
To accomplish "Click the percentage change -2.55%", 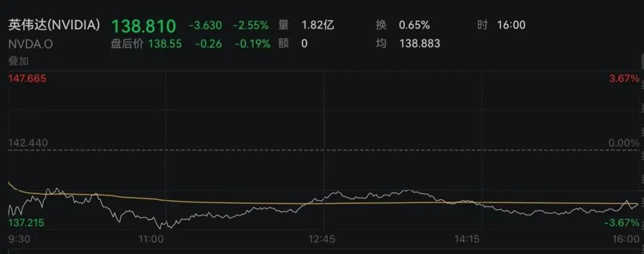I will coord(251,26).
